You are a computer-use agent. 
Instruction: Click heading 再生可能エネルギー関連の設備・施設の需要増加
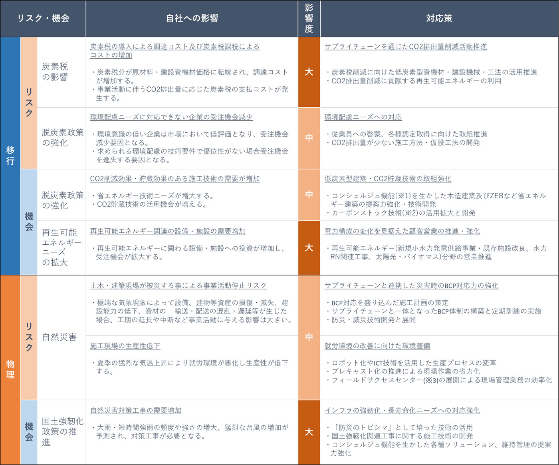pos(168,232)
